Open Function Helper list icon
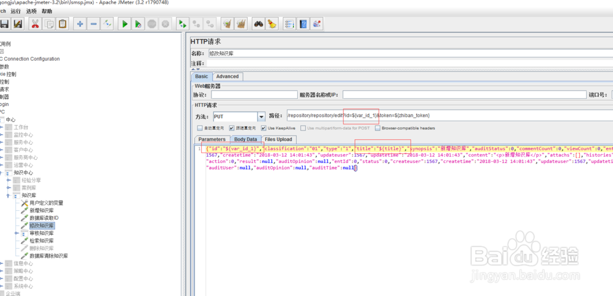Screen dimensions: 613x296 coord(289,24)
